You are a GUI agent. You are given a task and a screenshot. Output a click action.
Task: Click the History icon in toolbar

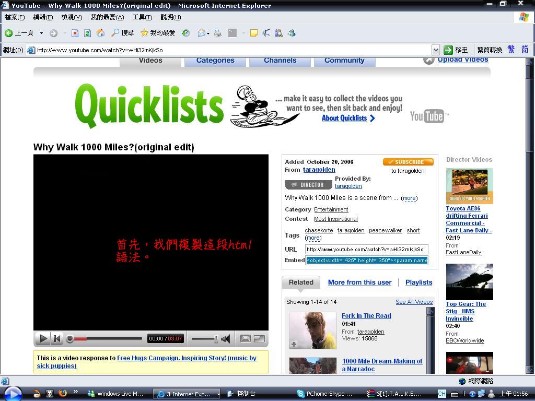(185, 33)
